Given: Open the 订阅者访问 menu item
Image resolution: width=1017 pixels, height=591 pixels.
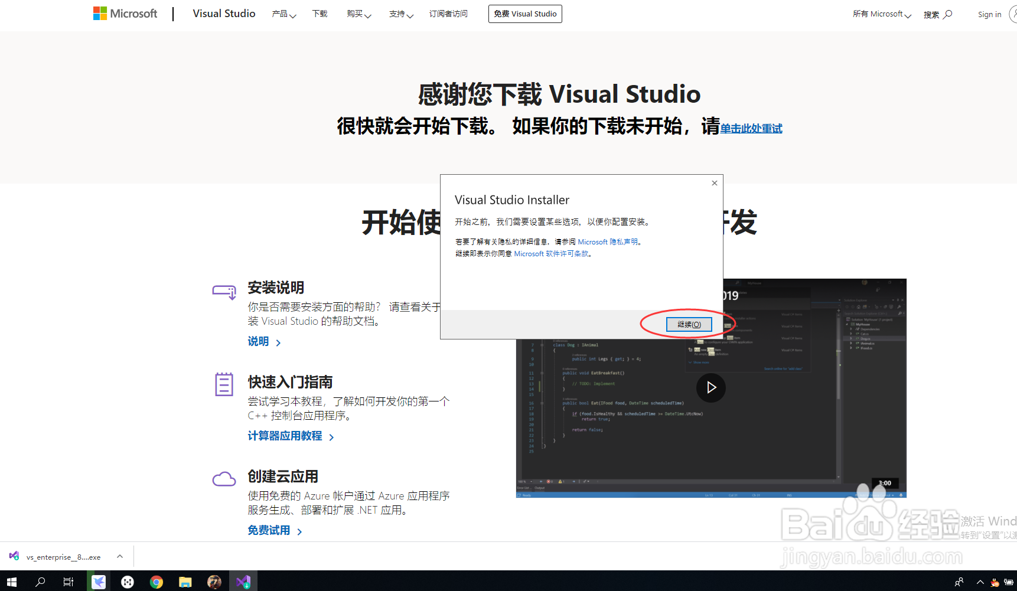Looking at the screenshot, I should click(448, 14).
